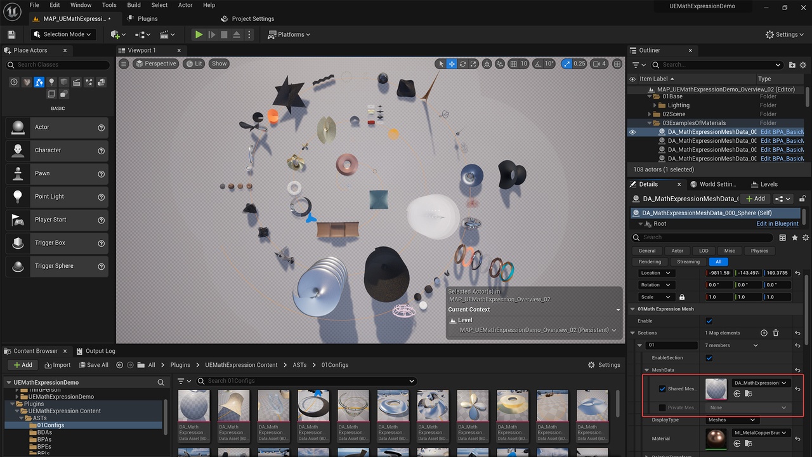
Task: Toggle visibility eye for selected Outliner actor
Action: pyautogui.click(x=632, y=132)
